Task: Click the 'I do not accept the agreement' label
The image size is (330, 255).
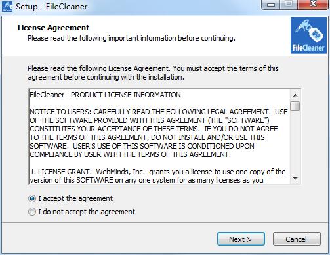Action: pyautogui.click(x=87, y=212)
